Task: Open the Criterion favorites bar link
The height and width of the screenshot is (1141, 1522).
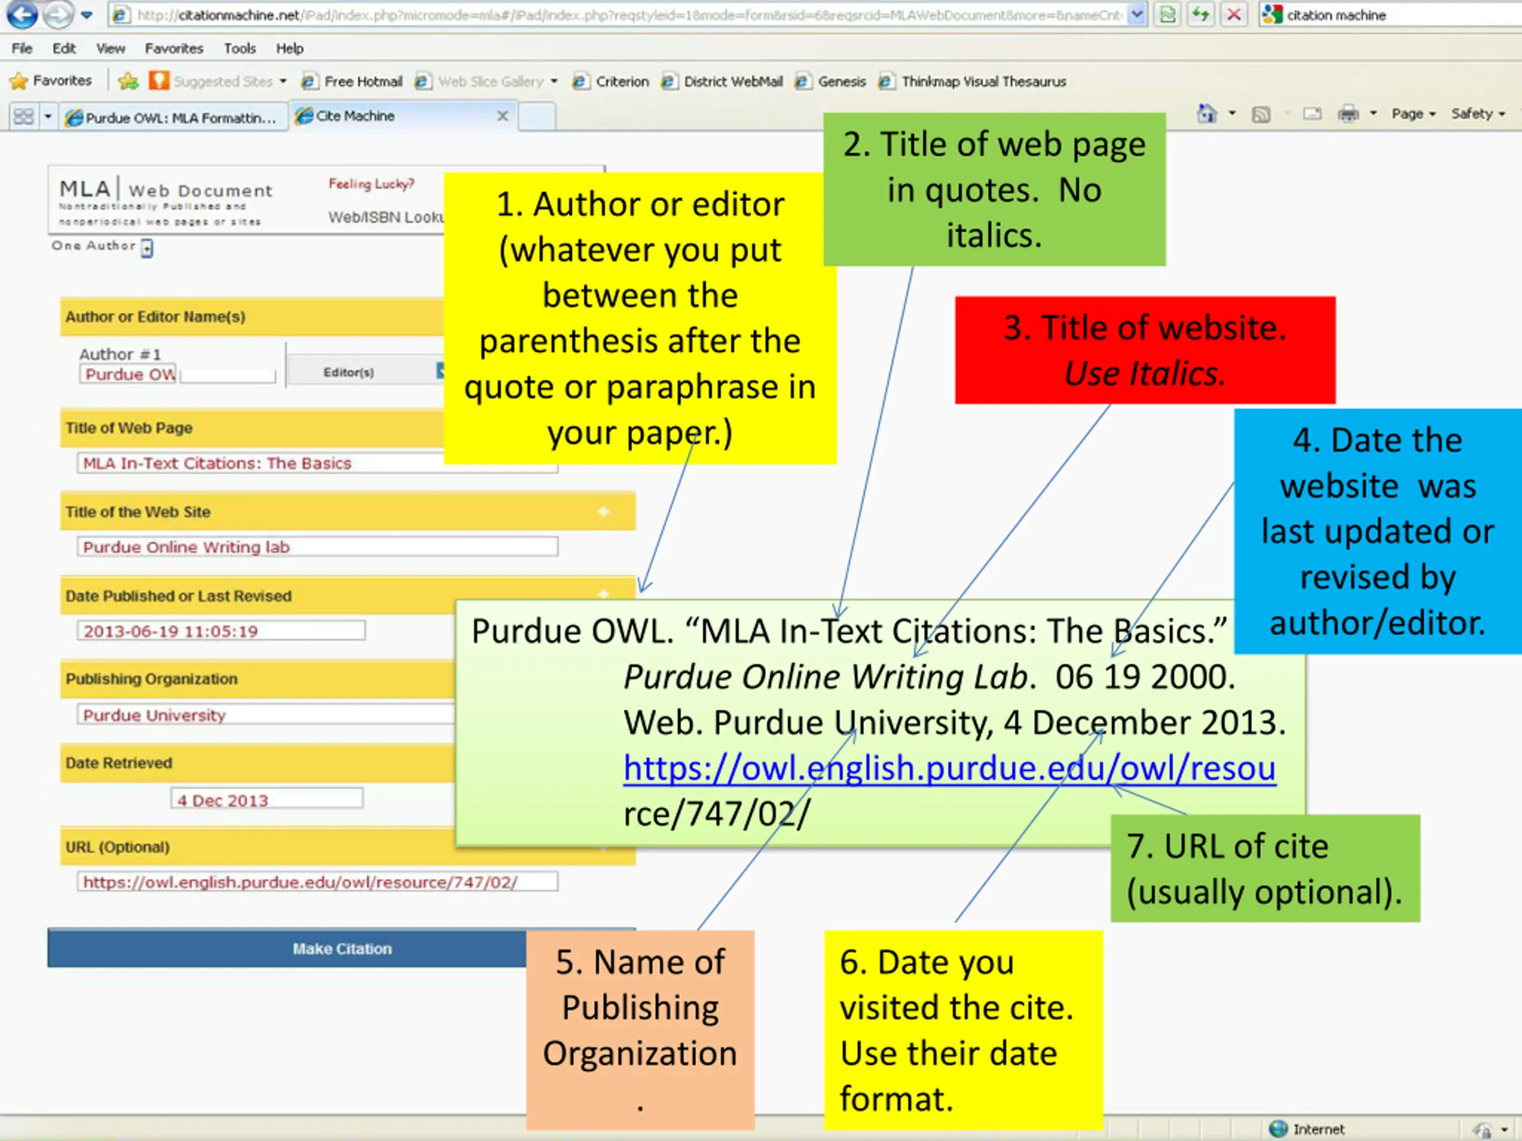Action: point(612,81)
